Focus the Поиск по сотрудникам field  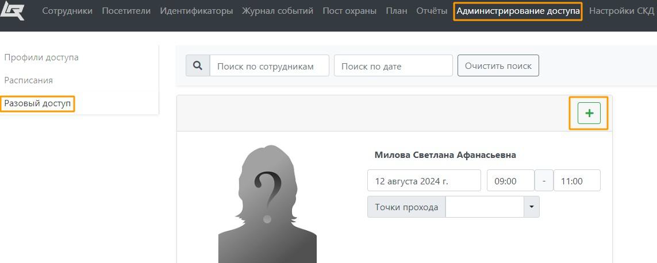[x=269, y=65]
